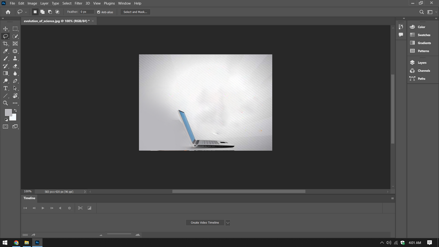Select the Rotate View hand tool
The width and height of the screenshot is (439, 247).
point(15,96)
